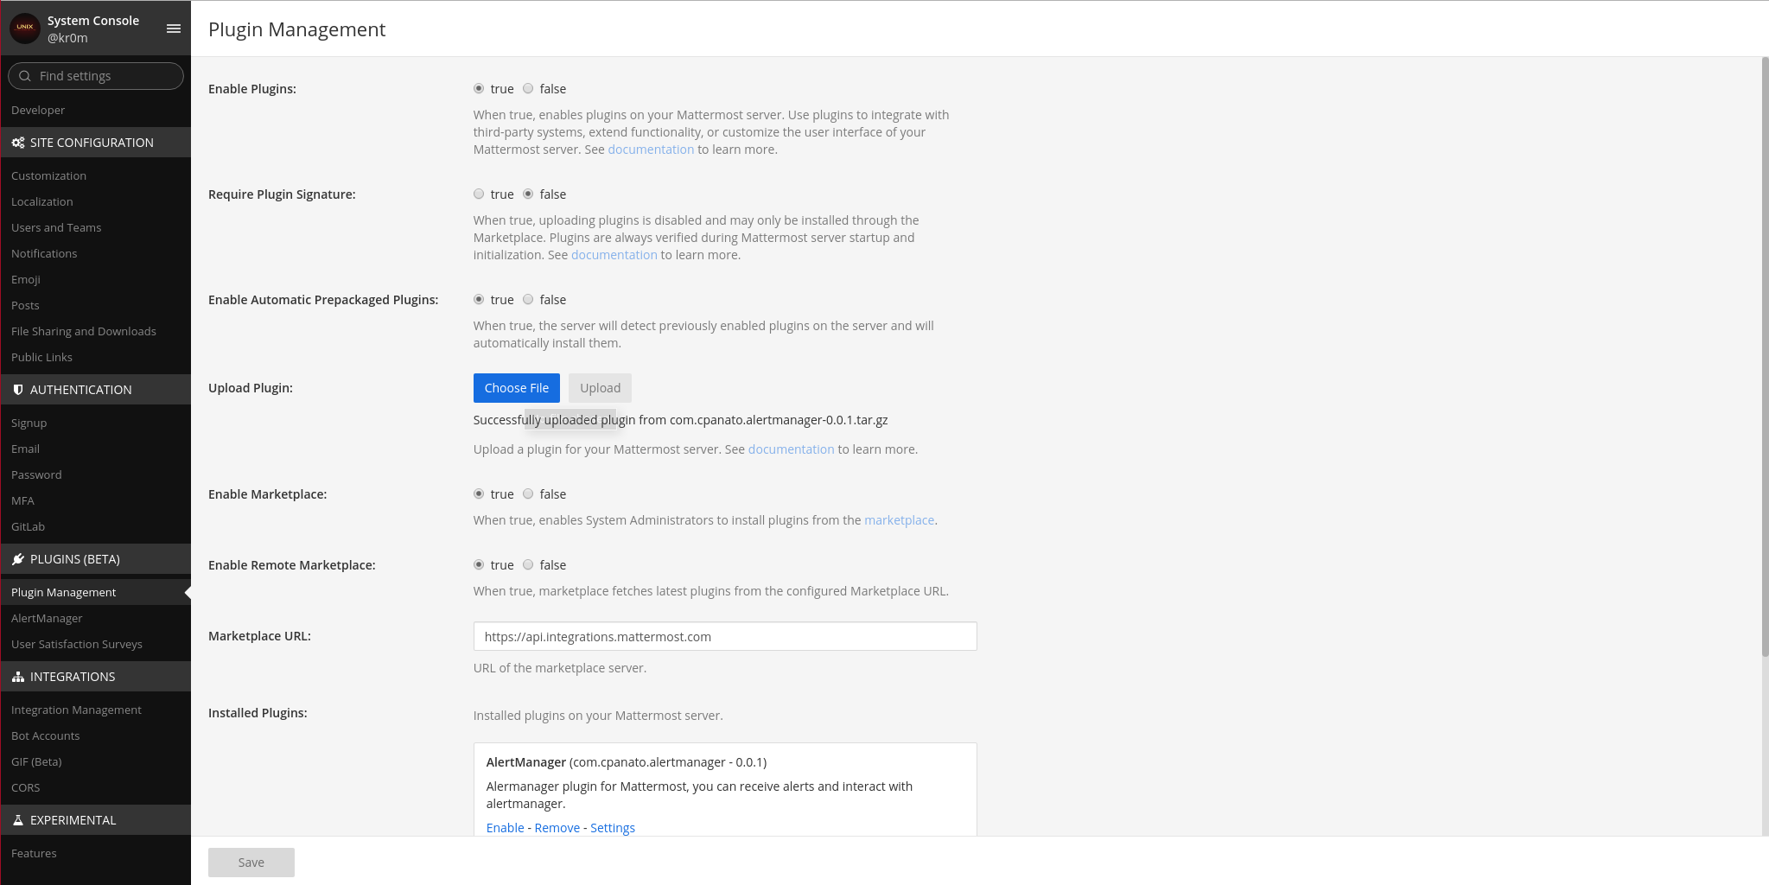Viewport: 1769px width, 885px height.
Task: Set Require Plugin Signature to true
Action: (x=479, y=194)
